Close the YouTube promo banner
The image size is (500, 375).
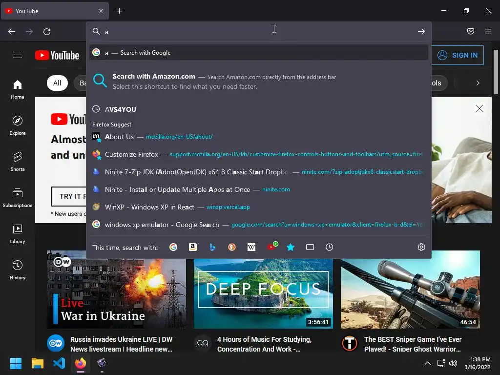pos(479,108)
